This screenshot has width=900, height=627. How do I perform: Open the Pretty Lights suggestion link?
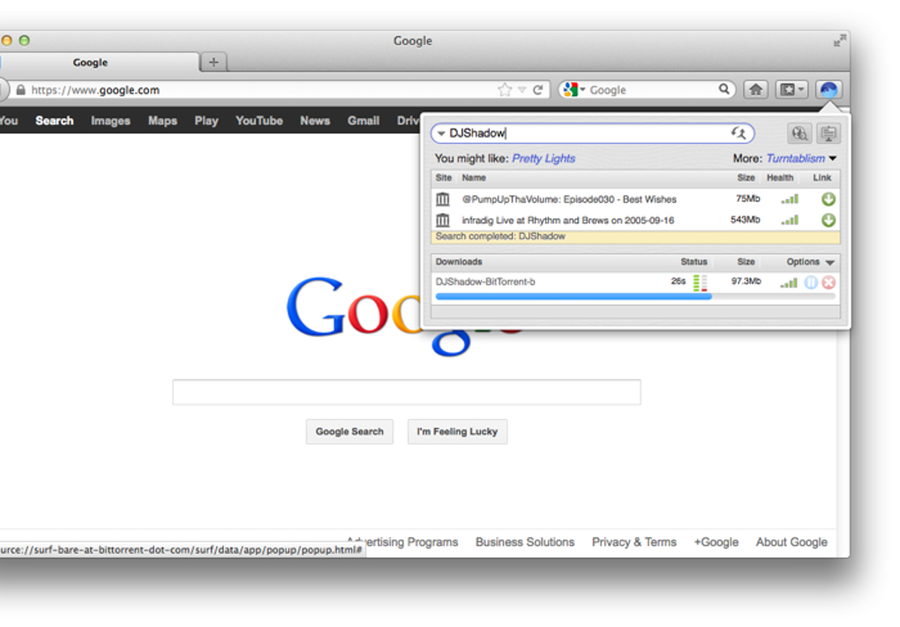coord(543,159)
